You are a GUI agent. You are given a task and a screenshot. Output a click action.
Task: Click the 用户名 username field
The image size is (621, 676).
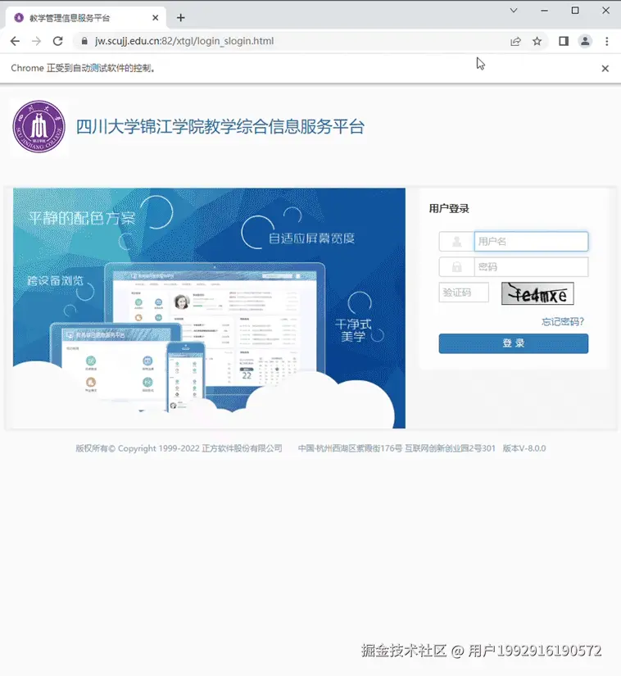pos(531,242)
